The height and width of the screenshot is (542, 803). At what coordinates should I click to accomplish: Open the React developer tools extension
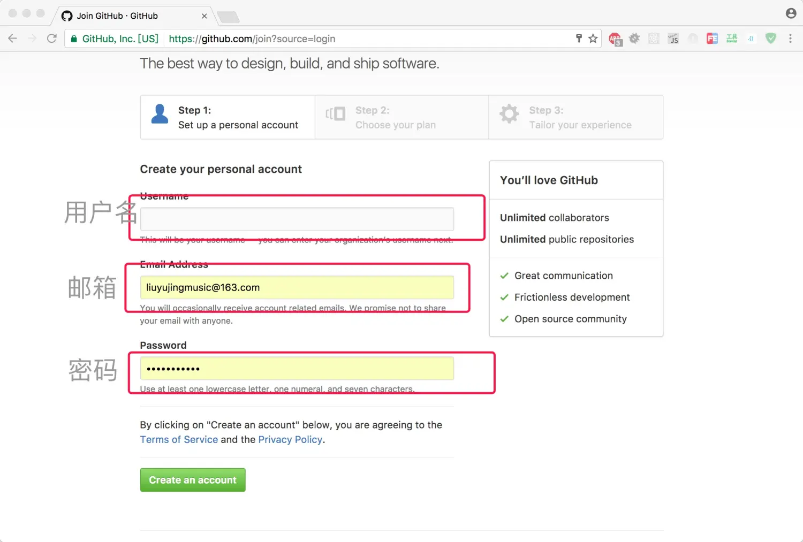[654, 39]
